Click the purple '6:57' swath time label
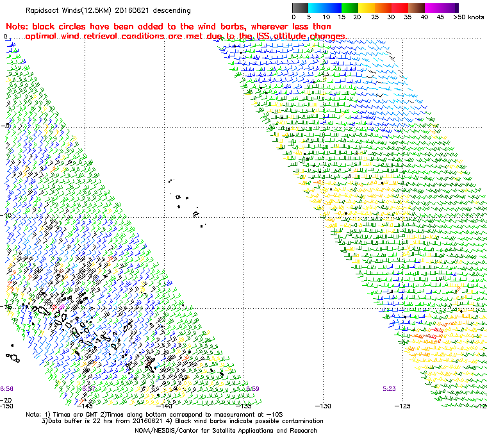487x441 pixels. tap(89, 388)
